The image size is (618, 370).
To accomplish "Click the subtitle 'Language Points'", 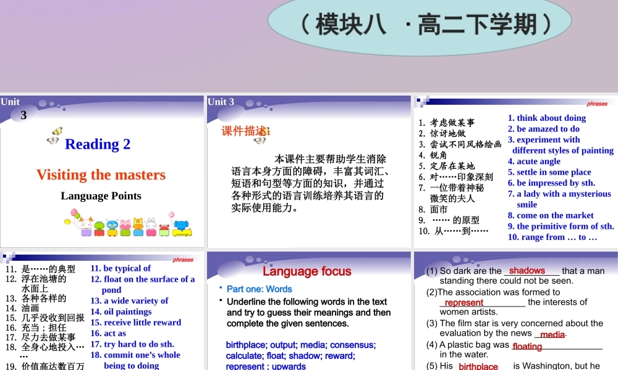I will pyautogui.click(x=101, y=196).
